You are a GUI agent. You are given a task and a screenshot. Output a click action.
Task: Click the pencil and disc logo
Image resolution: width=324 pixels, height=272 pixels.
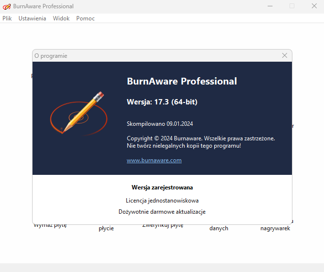(79, 113)
